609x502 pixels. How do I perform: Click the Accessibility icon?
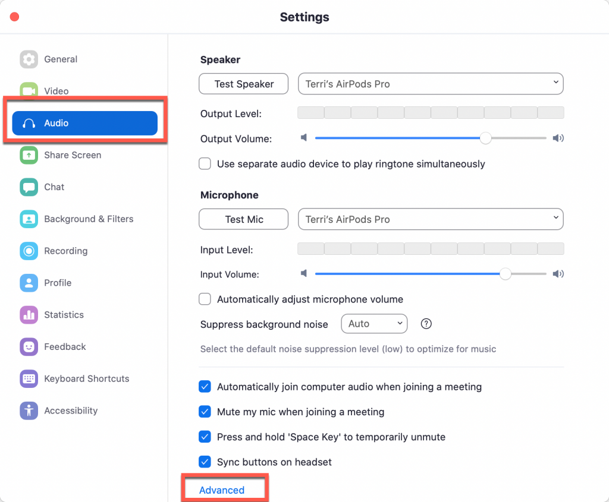click(x=29, y=411)
